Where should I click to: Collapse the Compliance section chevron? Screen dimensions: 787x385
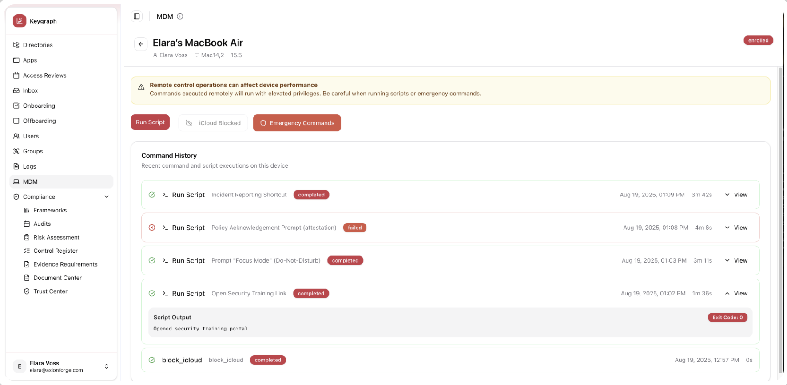pos(107,197)
